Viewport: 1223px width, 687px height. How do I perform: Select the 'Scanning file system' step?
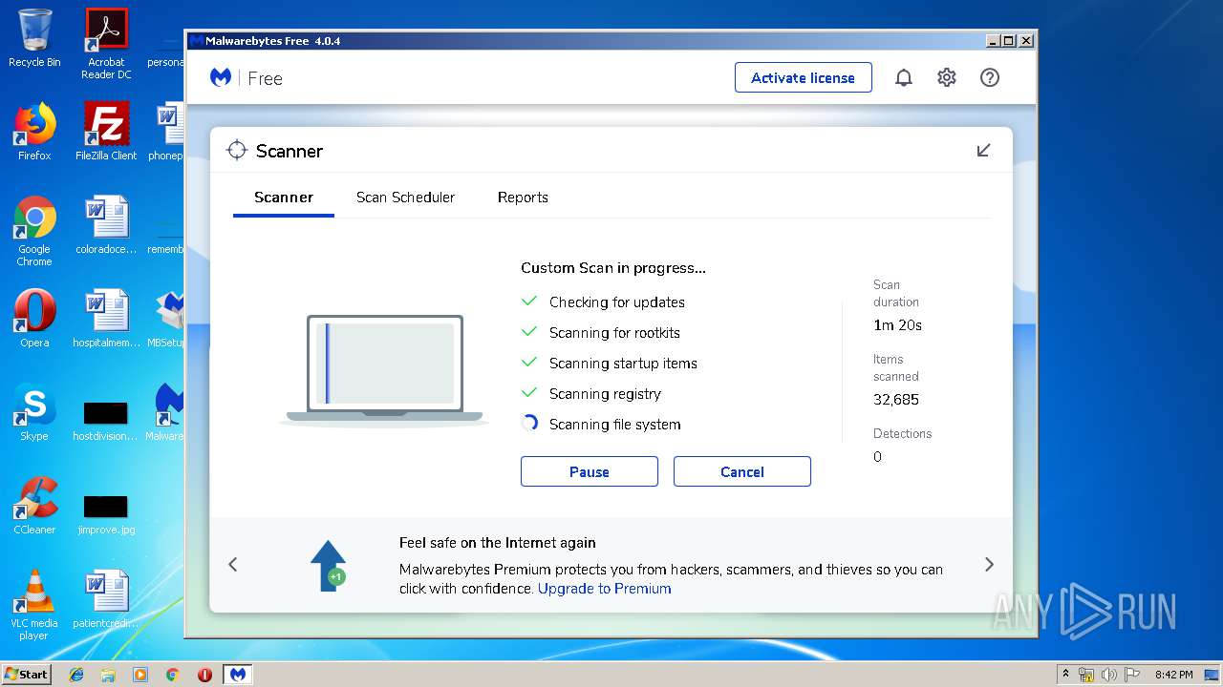pos(615,425)
